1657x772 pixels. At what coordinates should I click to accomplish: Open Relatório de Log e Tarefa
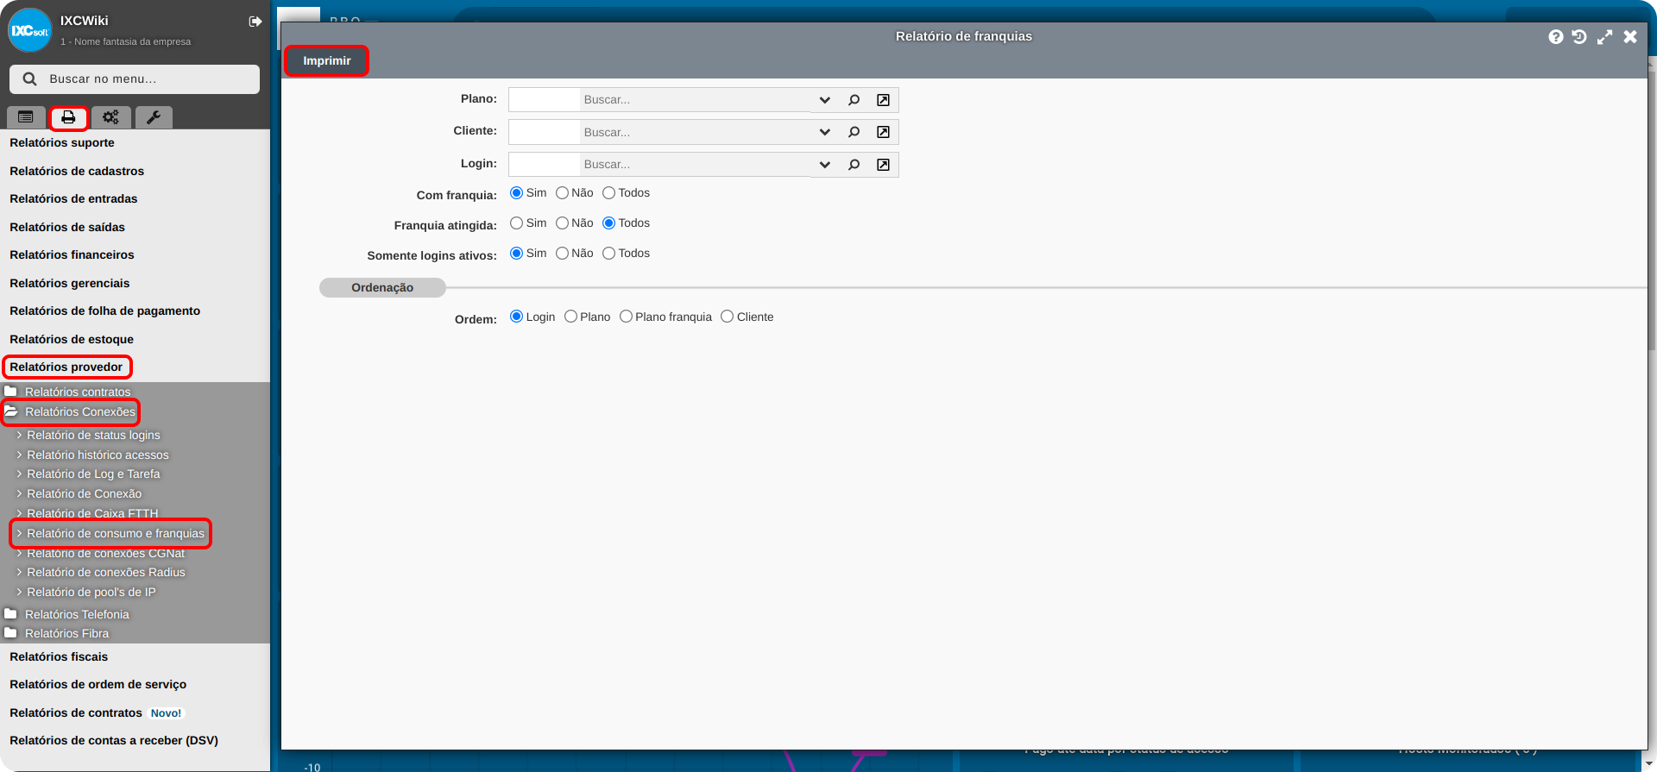93,474
